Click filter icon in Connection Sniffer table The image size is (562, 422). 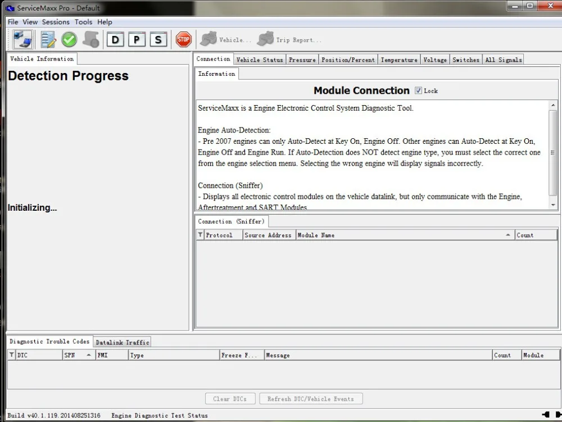point(201,235)
